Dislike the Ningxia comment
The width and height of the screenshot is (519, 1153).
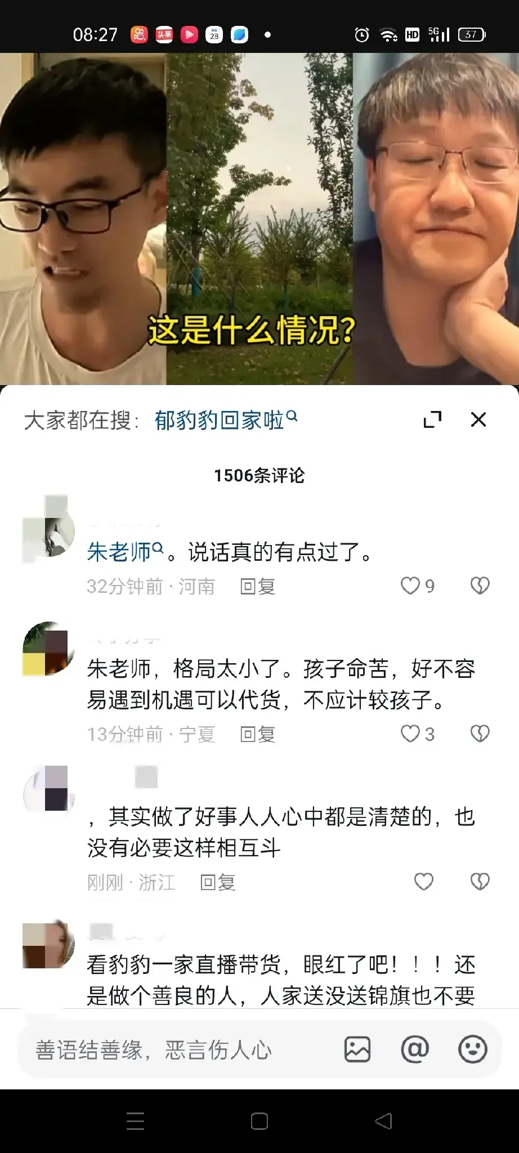[x=480, y=734]
